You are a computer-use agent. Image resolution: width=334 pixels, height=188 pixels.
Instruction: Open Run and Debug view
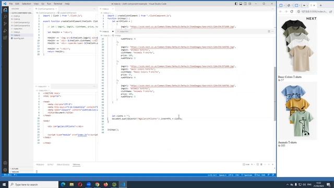5,31
